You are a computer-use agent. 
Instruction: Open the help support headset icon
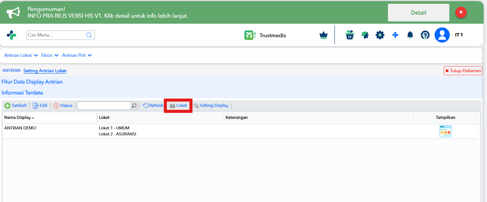click(x=425, y=35)
